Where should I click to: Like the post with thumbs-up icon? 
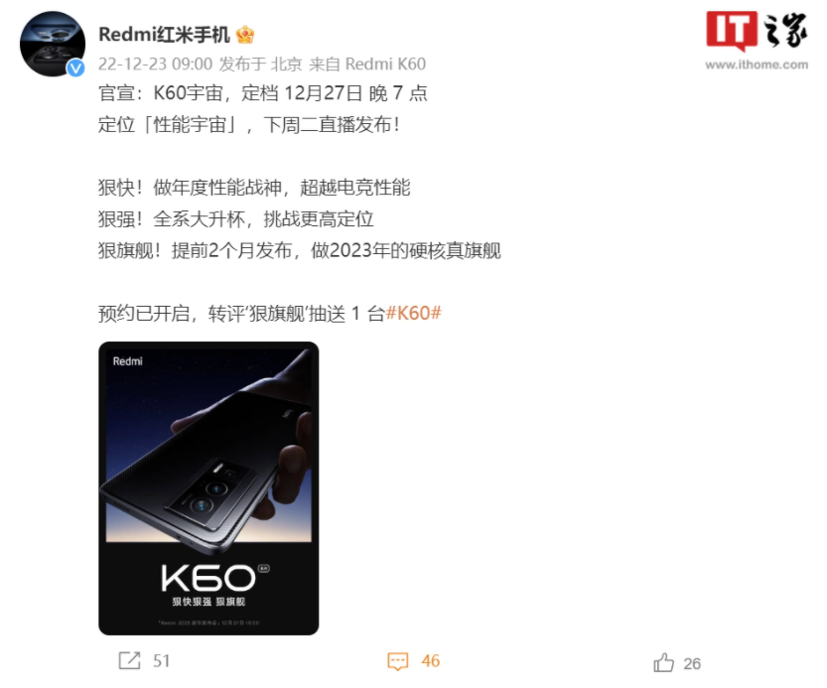click(x=663, y=662)
